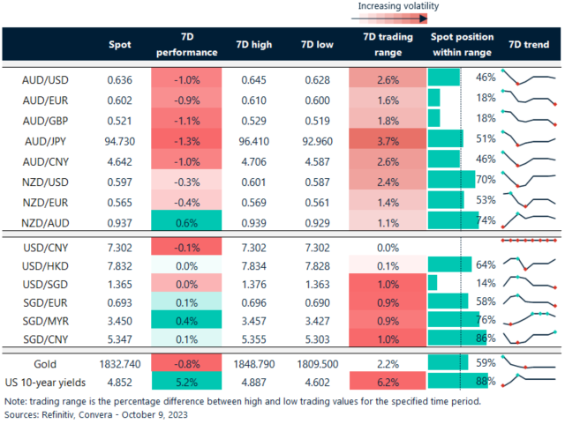This screenshot has height=424, width=565.
Task: Open the Gold 7D trend sparkline
Action: point(527,361)
